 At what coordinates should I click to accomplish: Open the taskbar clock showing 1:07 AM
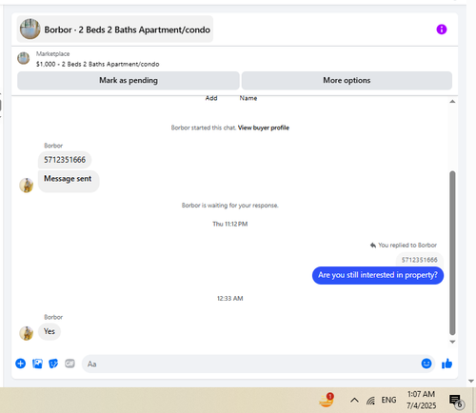(x=421, y=400)
